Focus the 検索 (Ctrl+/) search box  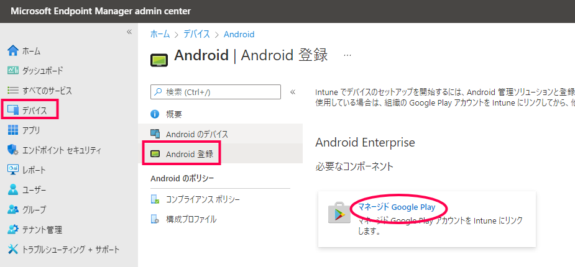[216, 92]
